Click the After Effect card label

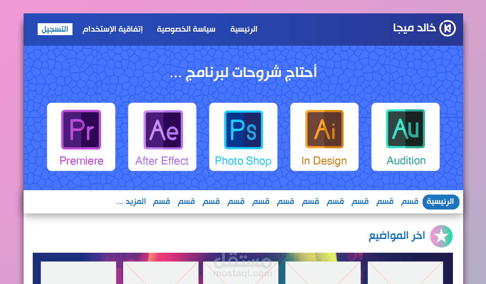point(162,161)
